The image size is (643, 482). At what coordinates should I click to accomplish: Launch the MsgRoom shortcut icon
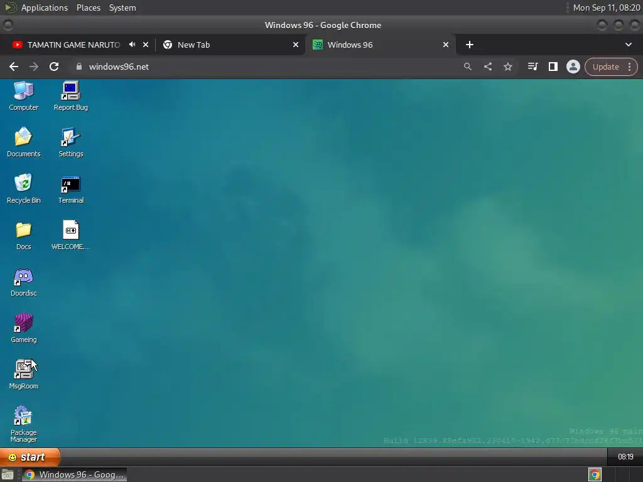click(x=23, y=375)
